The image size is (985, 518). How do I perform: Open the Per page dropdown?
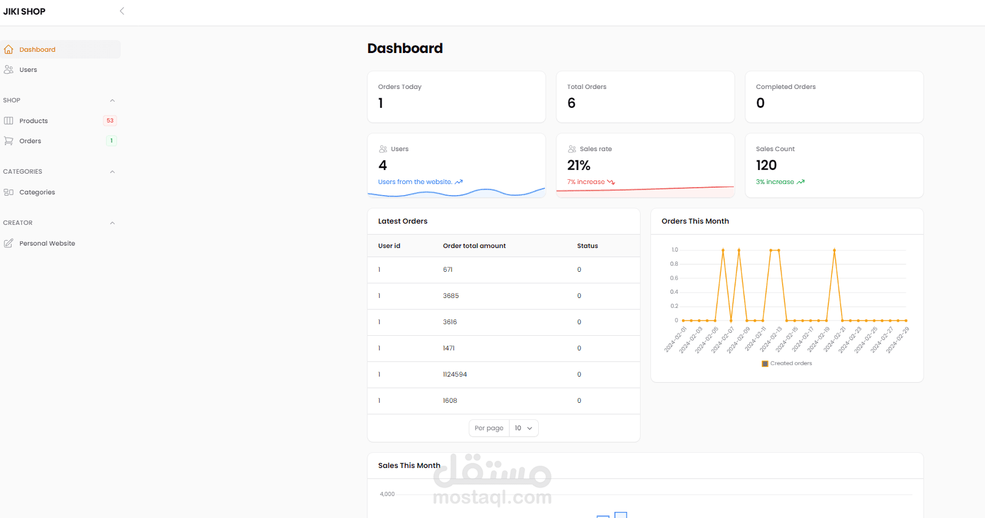(x=524, y=428)
